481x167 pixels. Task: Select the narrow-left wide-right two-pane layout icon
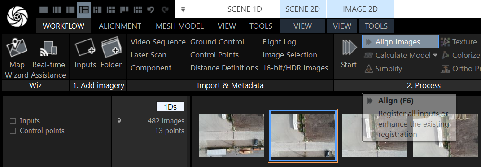point(70,10)
